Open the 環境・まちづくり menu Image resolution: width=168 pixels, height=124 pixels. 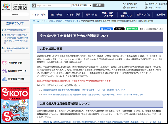tap(126, 15)
